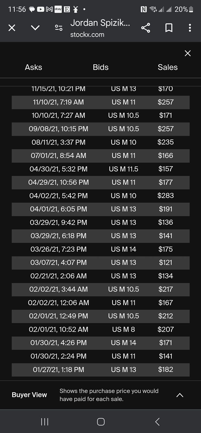Switch to the Asks tab
The image size is (201, 433).
[x=33, y=67]
